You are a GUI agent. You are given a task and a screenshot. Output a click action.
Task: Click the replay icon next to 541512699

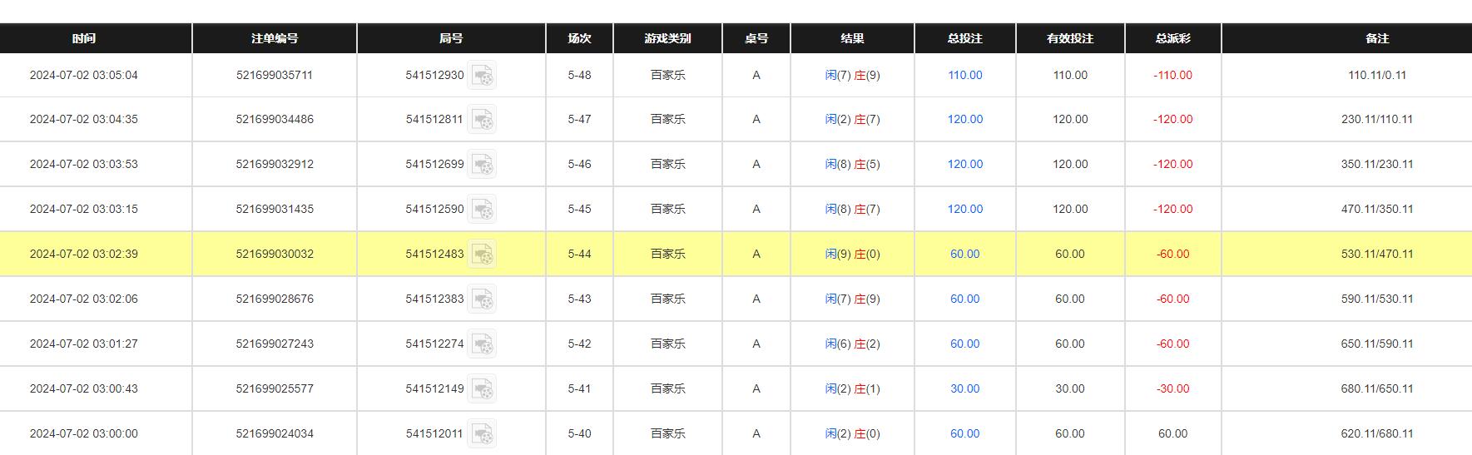point(482,165)
